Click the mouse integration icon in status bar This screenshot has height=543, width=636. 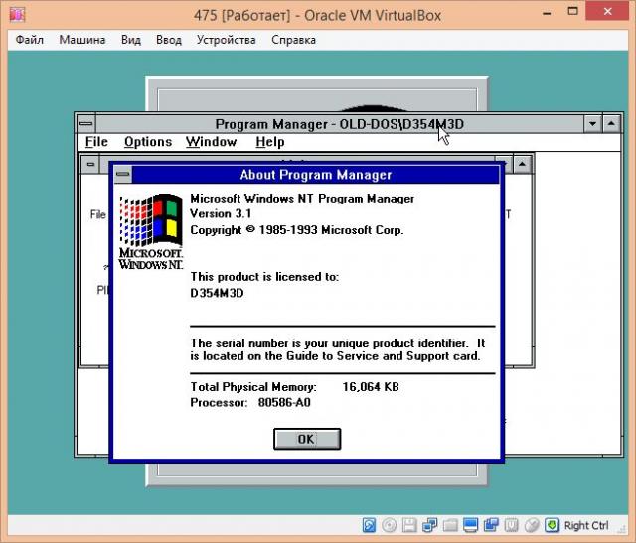point(532,525)
